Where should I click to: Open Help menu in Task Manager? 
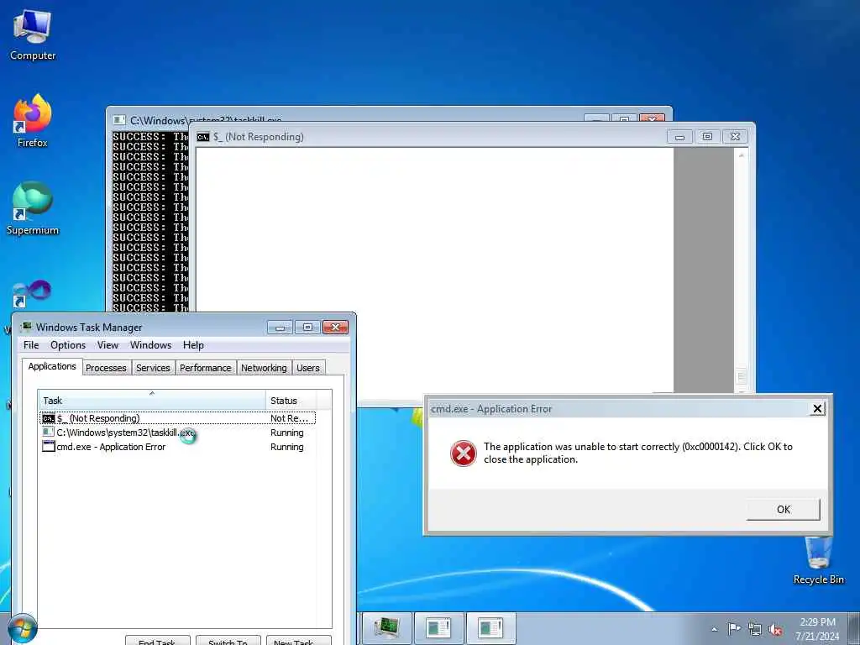pos(193,345)
